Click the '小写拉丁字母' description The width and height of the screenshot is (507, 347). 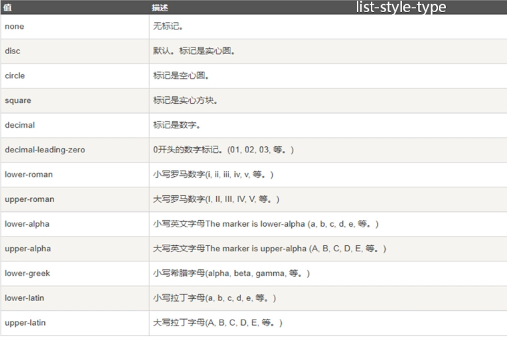pos(214,298)
